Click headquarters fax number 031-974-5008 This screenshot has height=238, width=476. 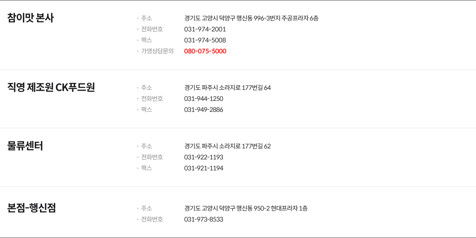205,40
